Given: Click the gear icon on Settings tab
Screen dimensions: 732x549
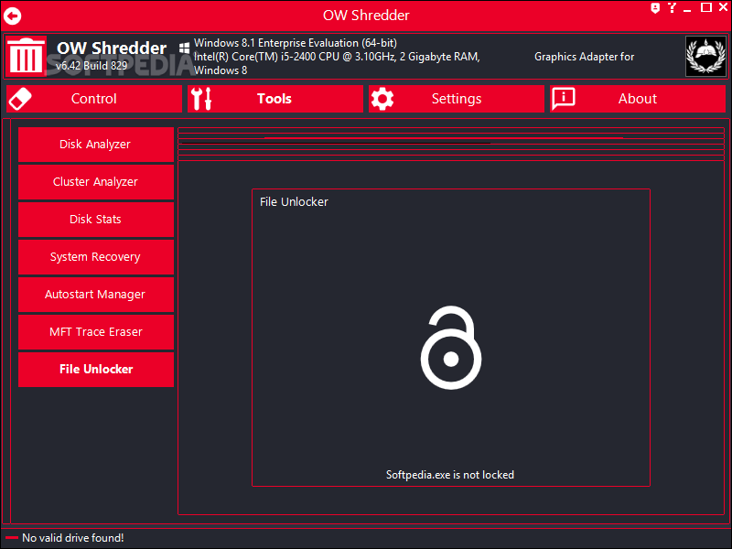Looking at the screenshot, I should [x=382, y=99].
